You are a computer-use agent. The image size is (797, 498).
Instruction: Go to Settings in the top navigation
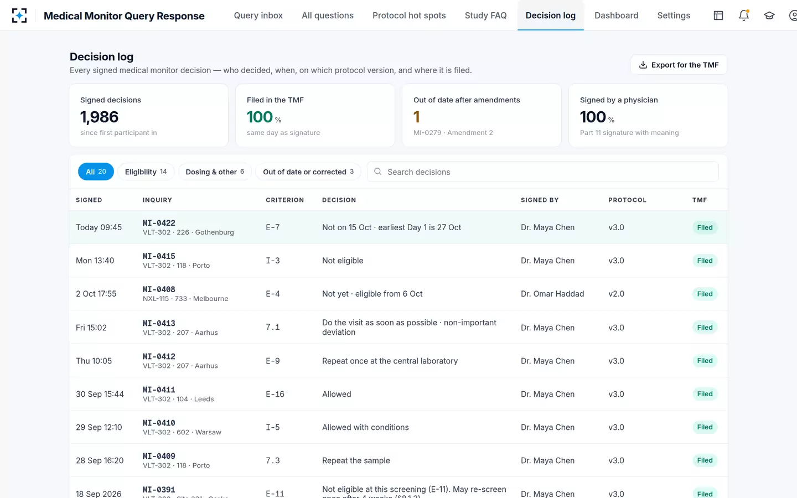(674, 15)
